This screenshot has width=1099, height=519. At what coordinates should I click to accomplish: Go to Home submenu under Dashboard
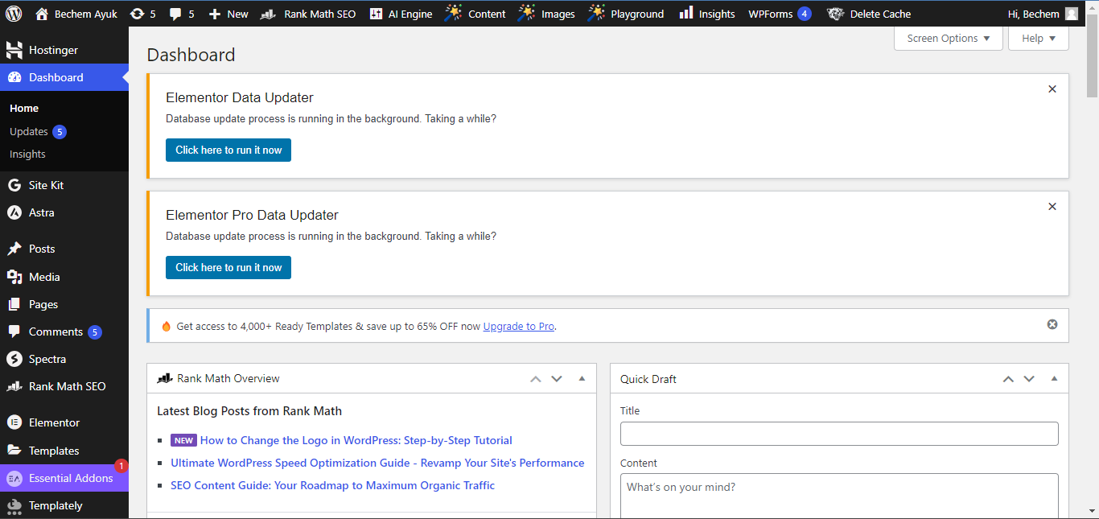click(x=24, y=108)
